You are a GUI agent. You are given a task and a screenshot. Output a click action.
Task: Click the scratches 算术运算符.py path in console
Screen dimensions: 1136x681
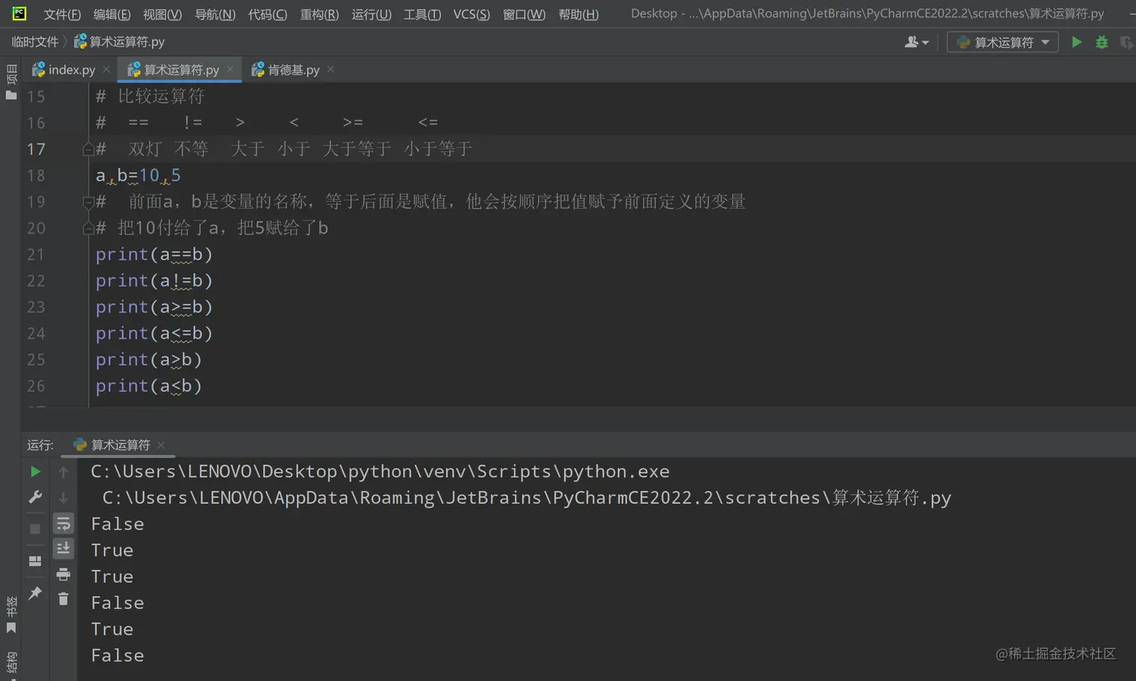click(x=527, y=498)
